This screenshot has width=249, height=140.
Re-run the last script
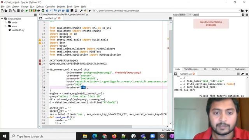(x=43, y=10)
